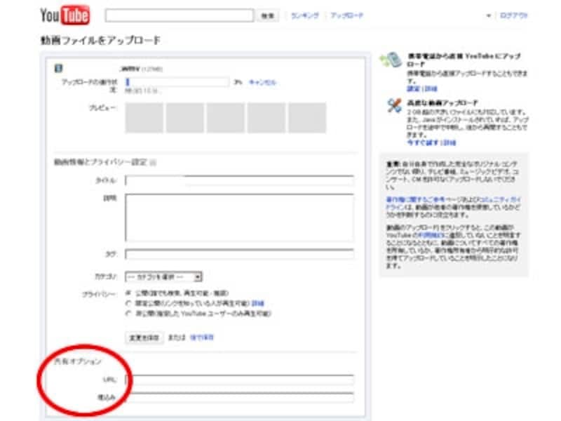The image size is (561, 421).
Task: Focus the description text area
Action: click(x=239, y=218)
